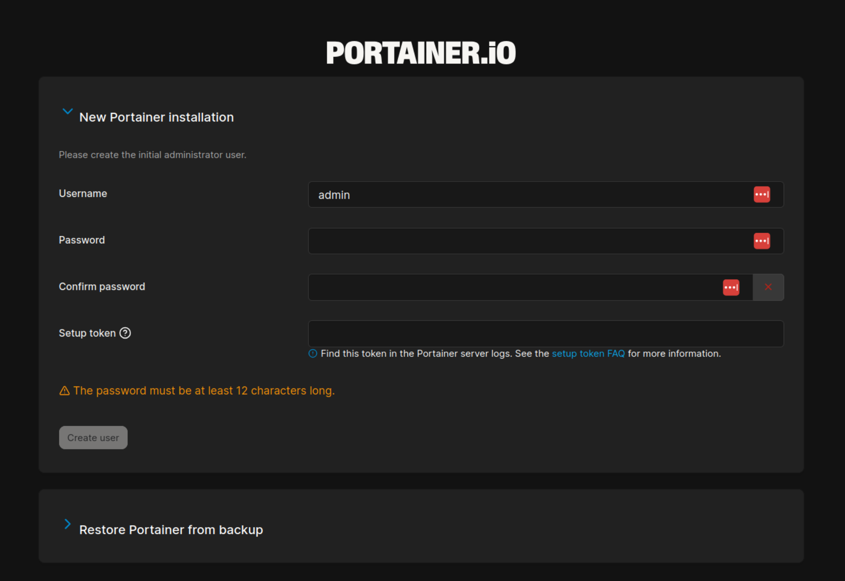
Task: Click the 'Please create the initial administrator user.' text
Action: (x=152, y=155)
